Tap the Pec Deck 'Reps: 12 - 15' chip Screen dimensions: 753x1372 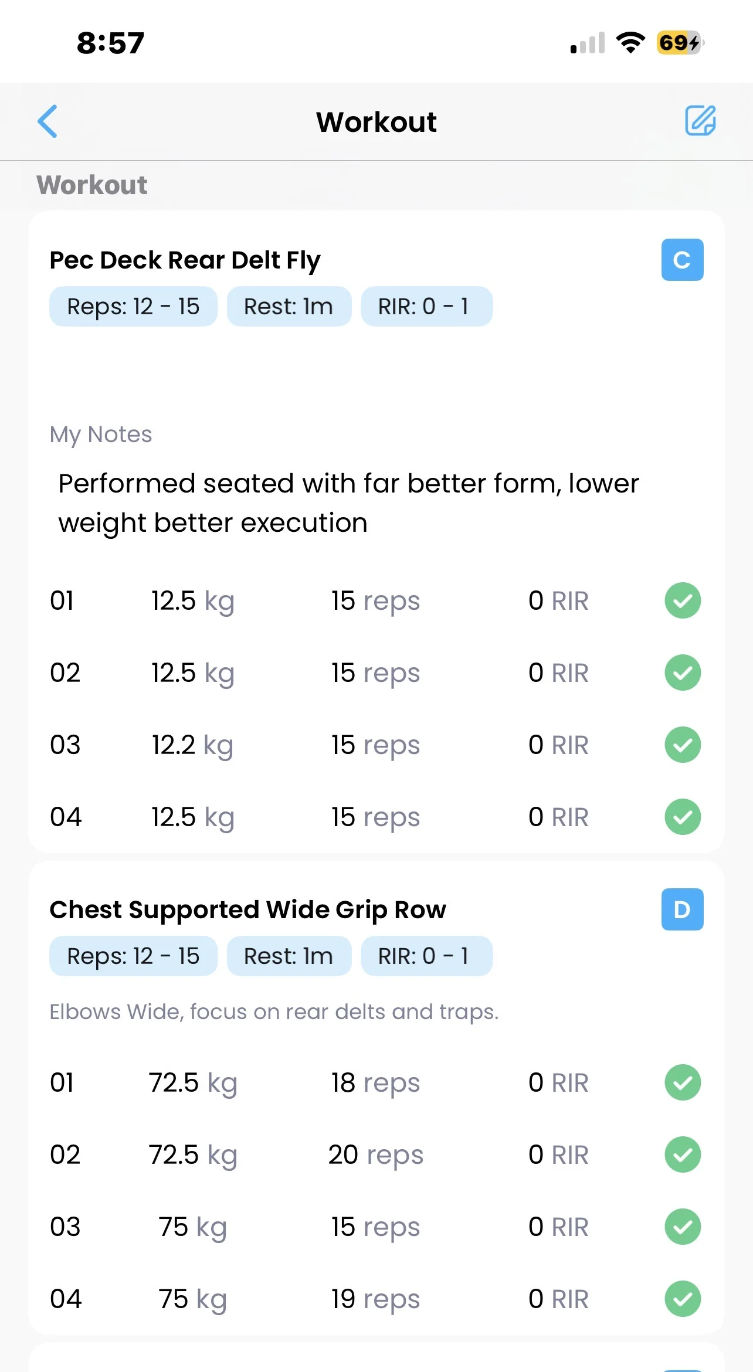(133, 306)
